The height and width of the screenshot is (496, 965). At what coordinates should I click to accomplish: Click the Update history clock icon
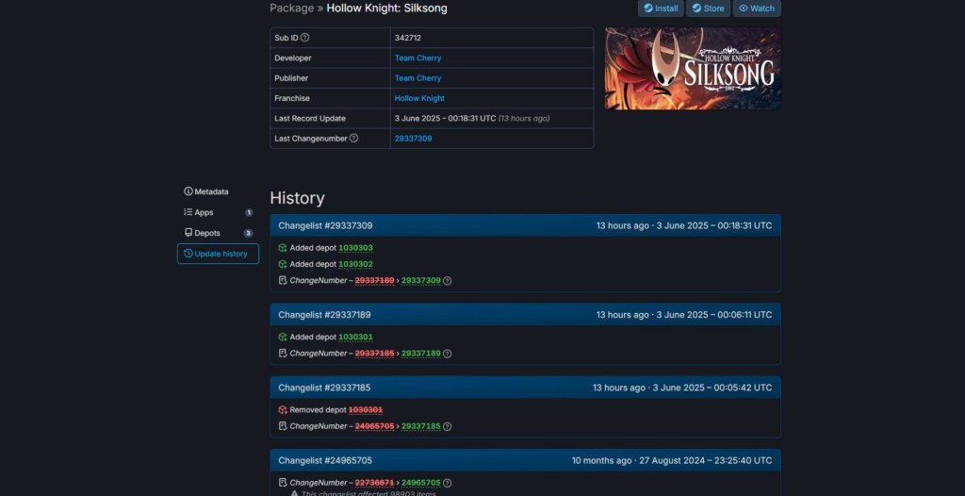[188, 254]
